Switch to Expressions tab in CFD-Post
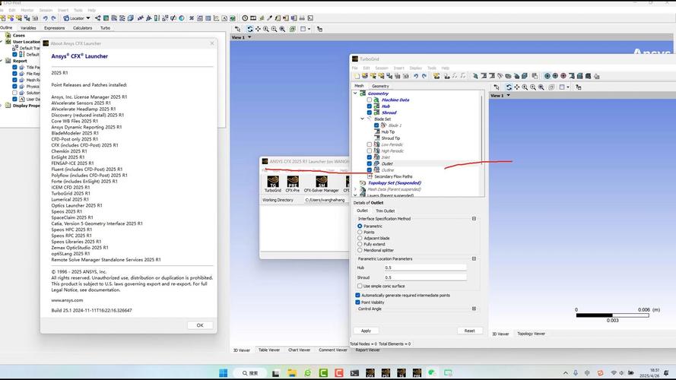 (x=54, y=28)
